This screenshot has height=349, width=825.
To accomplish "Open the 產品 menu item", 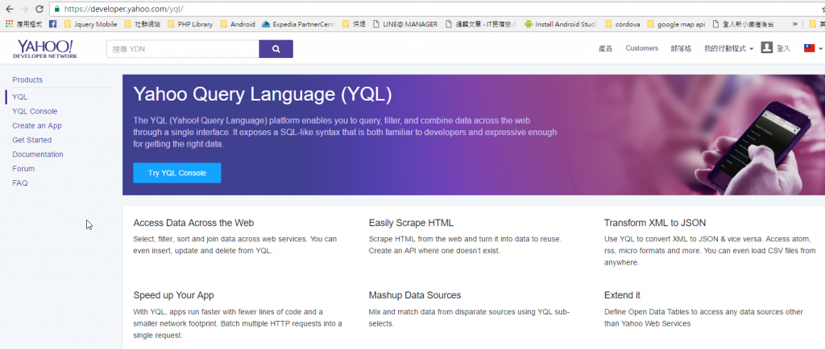I will [606, 48].
